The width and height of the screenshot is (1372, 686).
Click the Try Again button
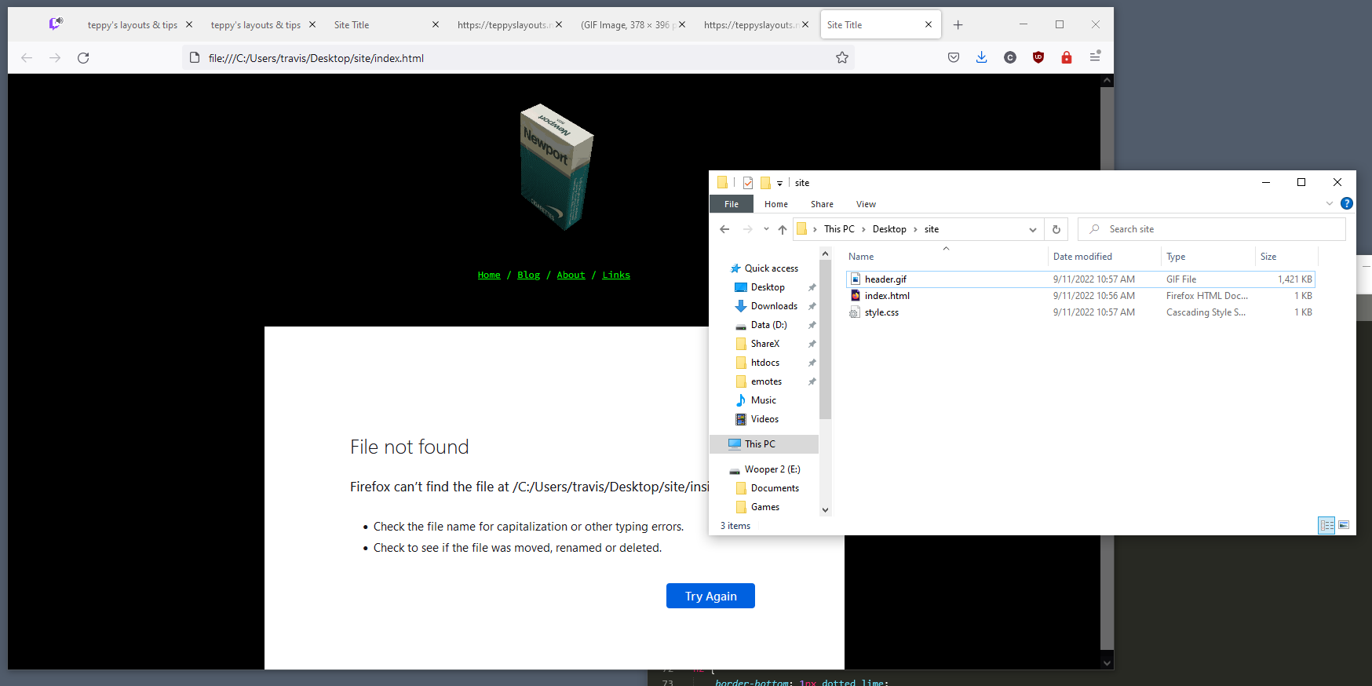710,596
